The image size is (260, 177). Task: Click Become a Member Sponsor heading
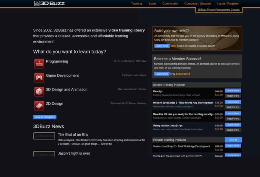coord(178,59)
